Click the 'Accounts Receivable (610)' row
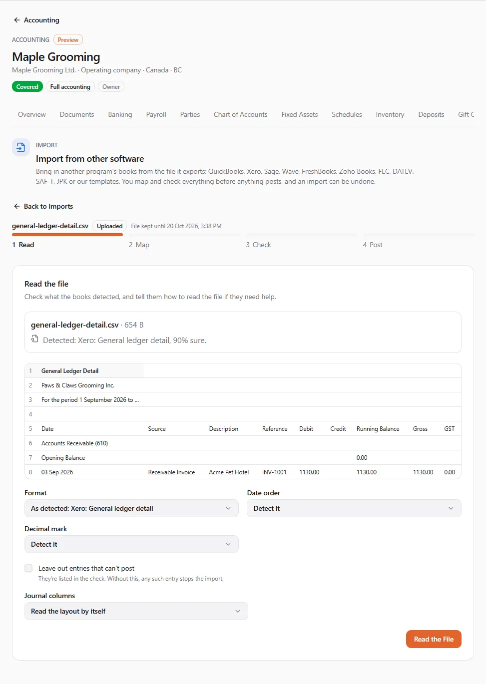 pyautogui.click(x=243, y=443)
